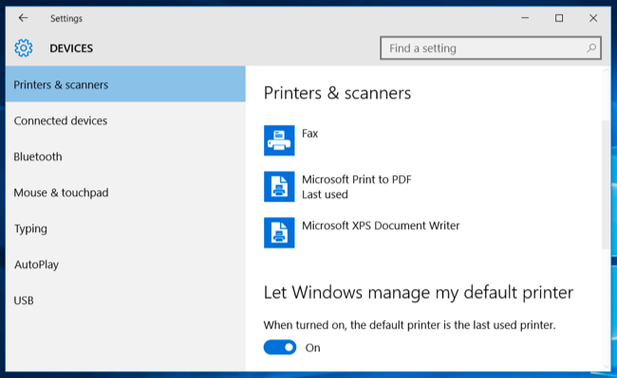
Task: Open Printers & scanners section
Action: pyautogui.click(x=125, y=84)
